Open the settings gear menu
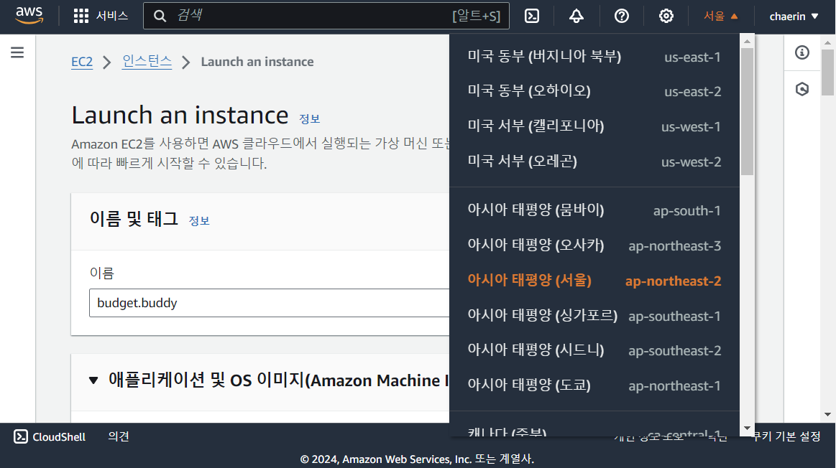This screenshot has width=836, height=468. coord(666,16)
